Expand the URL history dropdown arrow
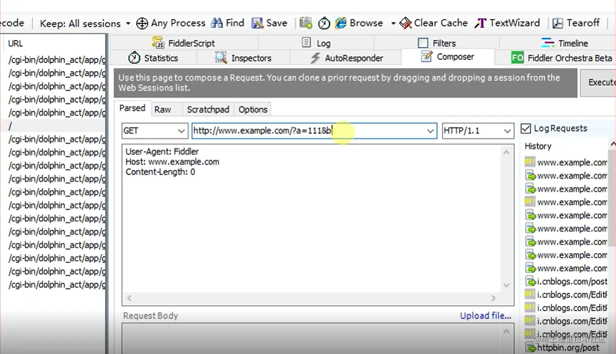 click(x=431, y=131)
